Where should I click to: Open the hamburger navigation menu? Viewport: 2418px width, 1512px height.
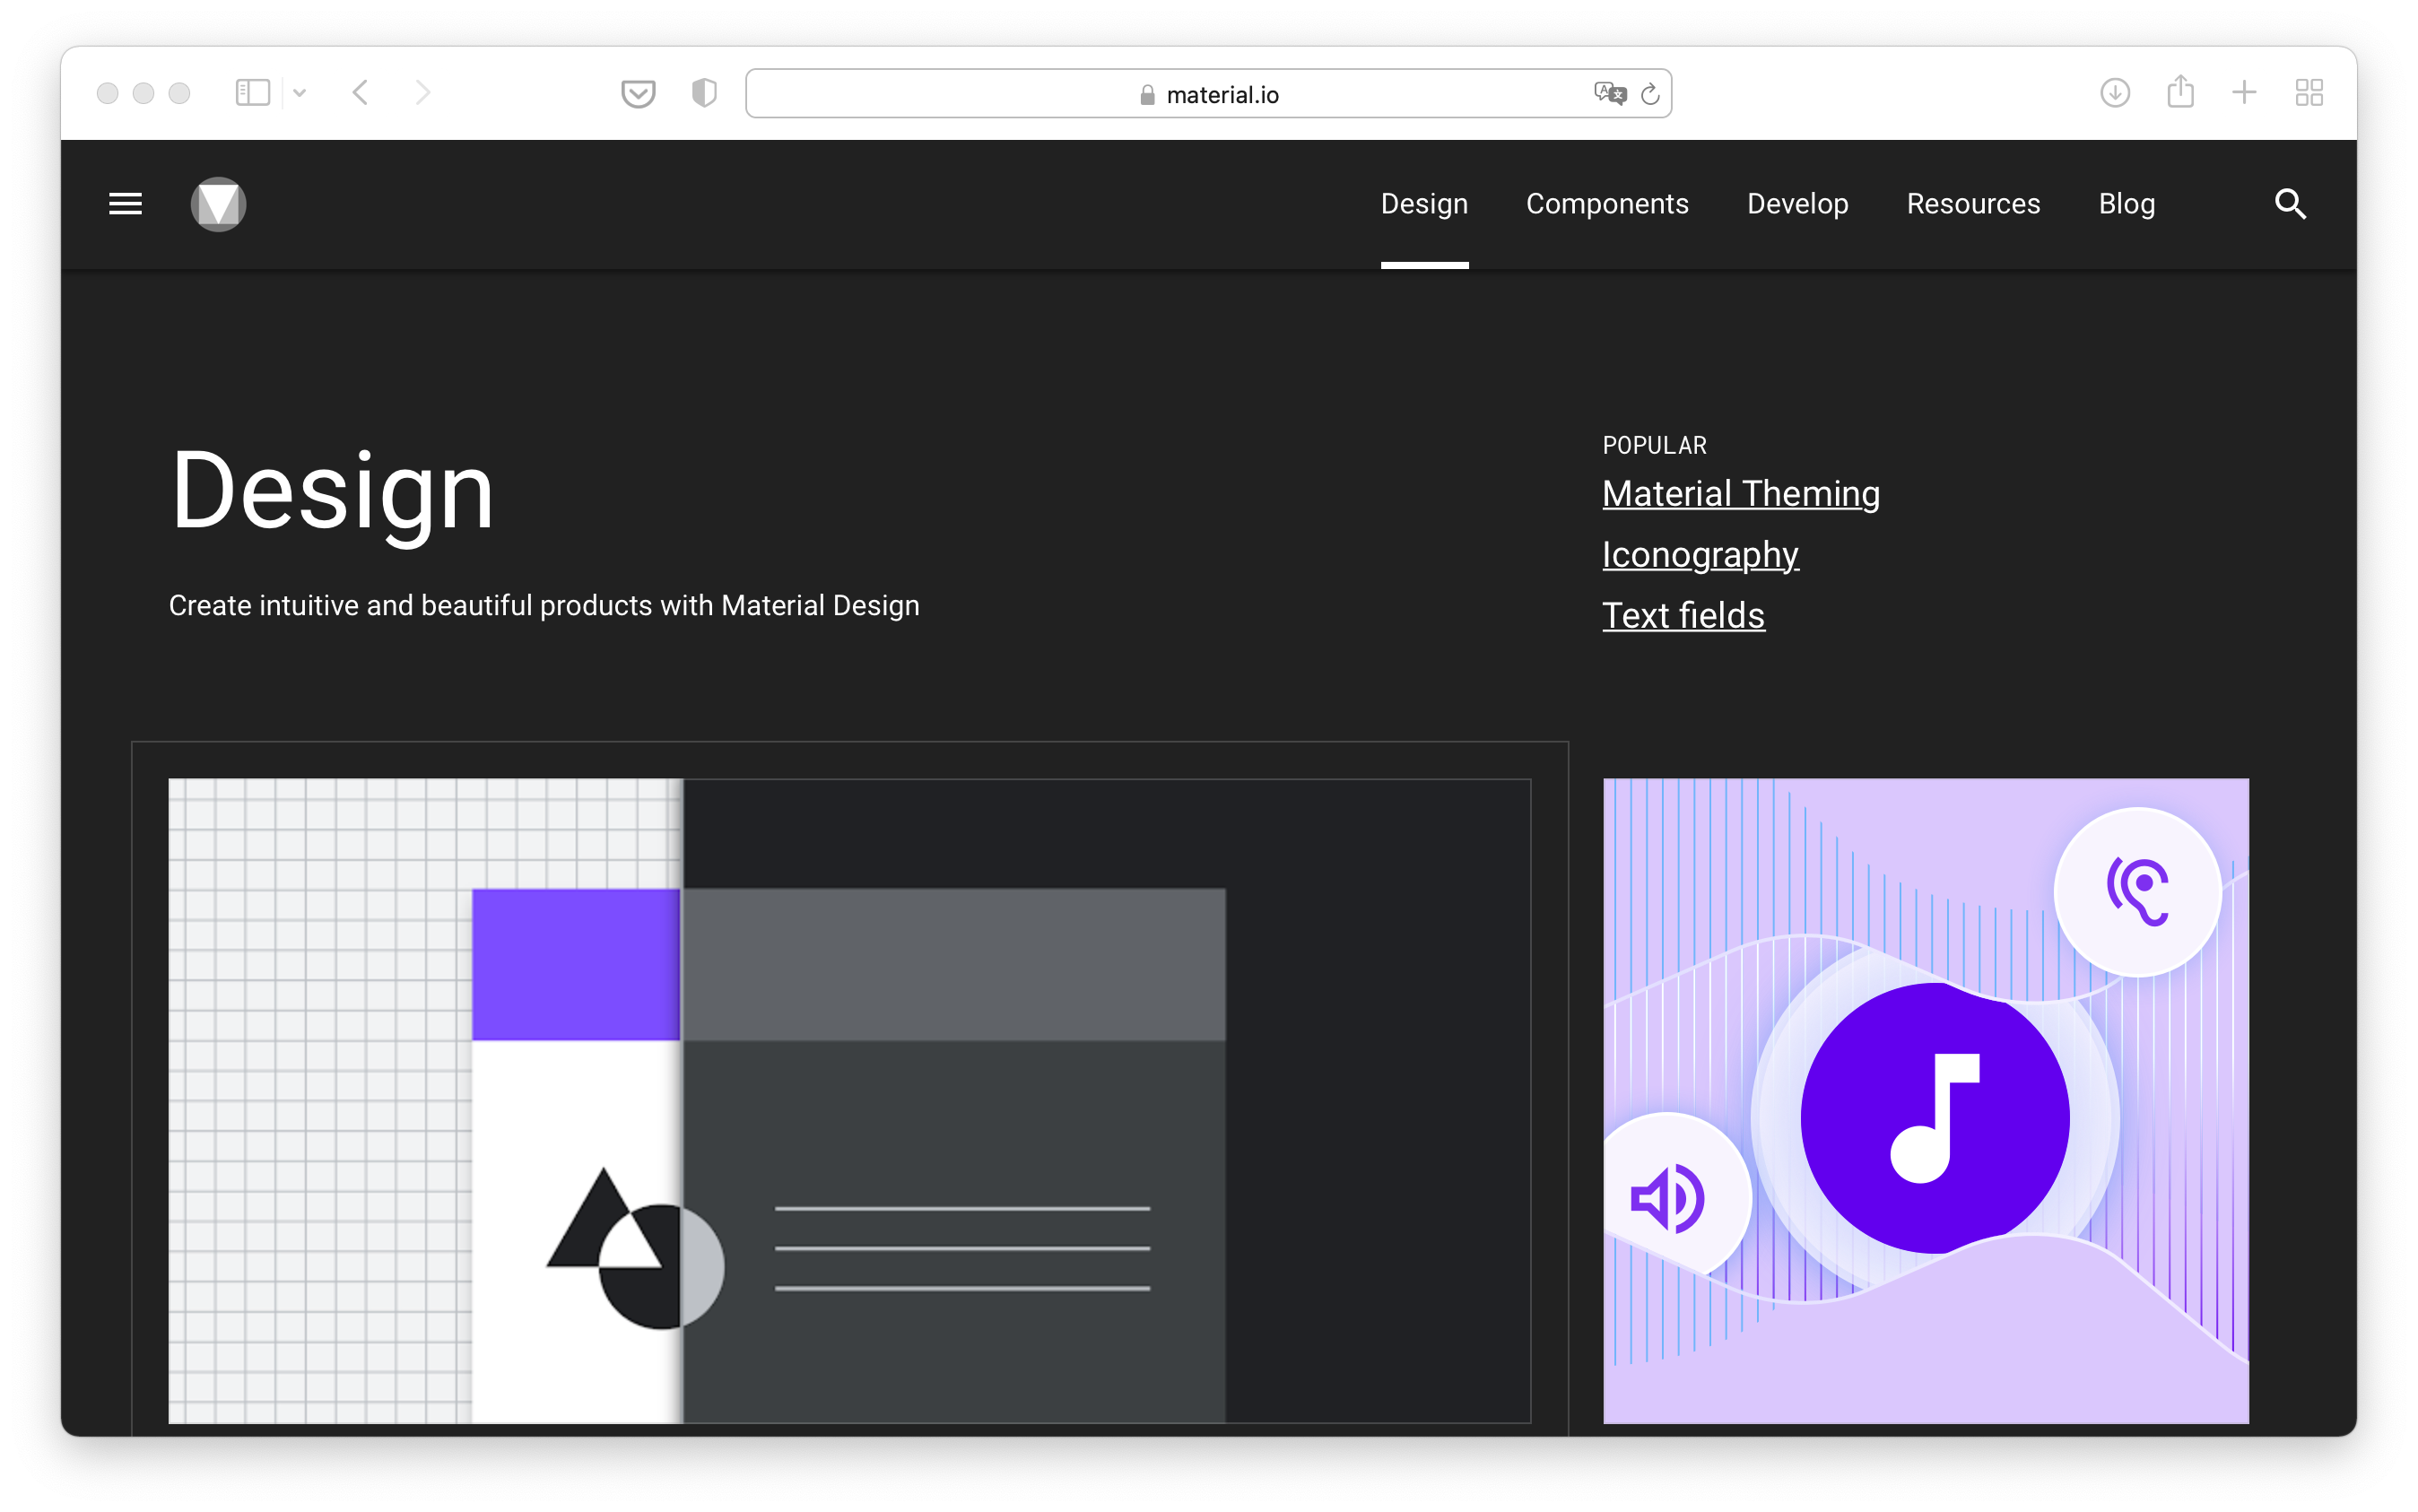point(125,204)
